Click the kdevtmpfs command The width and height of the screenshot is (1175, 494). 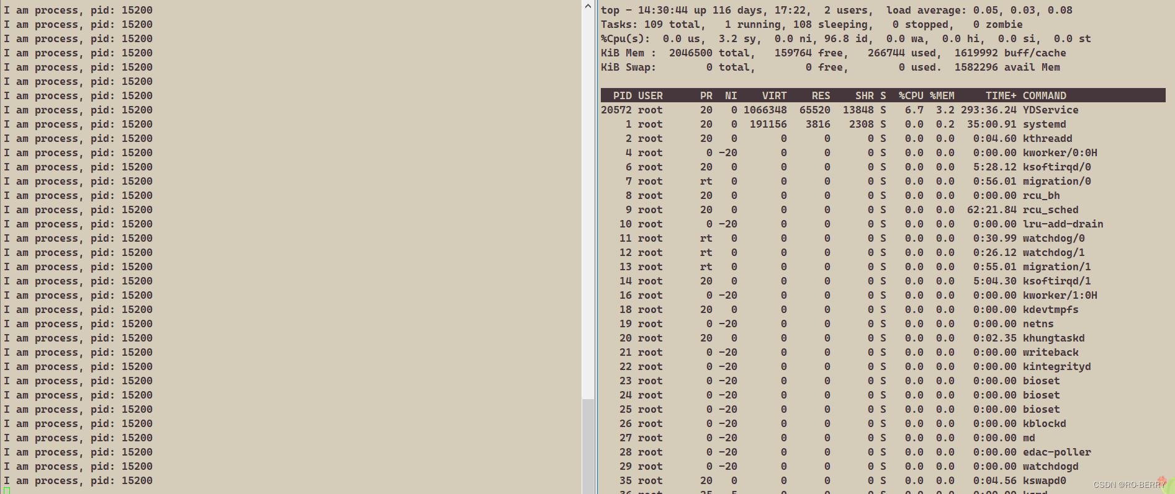[x=1050, y=309]
